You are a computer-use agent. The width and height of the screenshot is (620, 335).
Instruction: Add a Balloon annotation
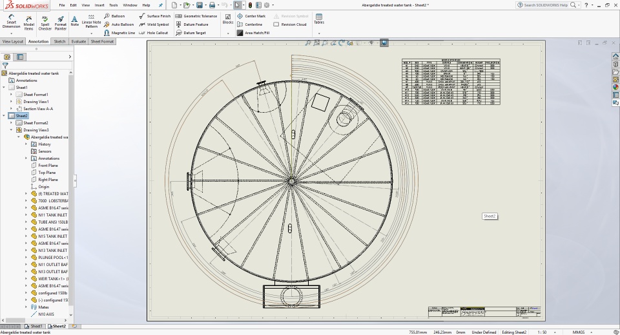tap(114, 16)
